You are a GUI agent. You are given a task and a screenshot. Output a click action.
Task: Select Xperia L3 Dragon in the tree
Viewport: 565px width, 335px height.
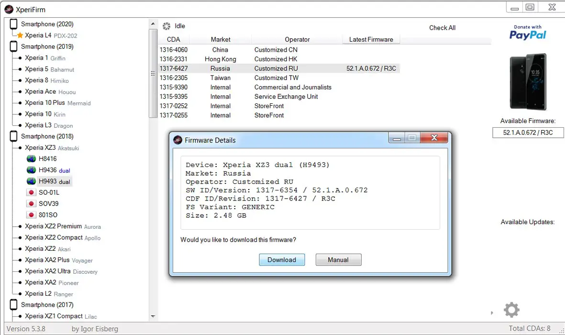coord(49,125)
